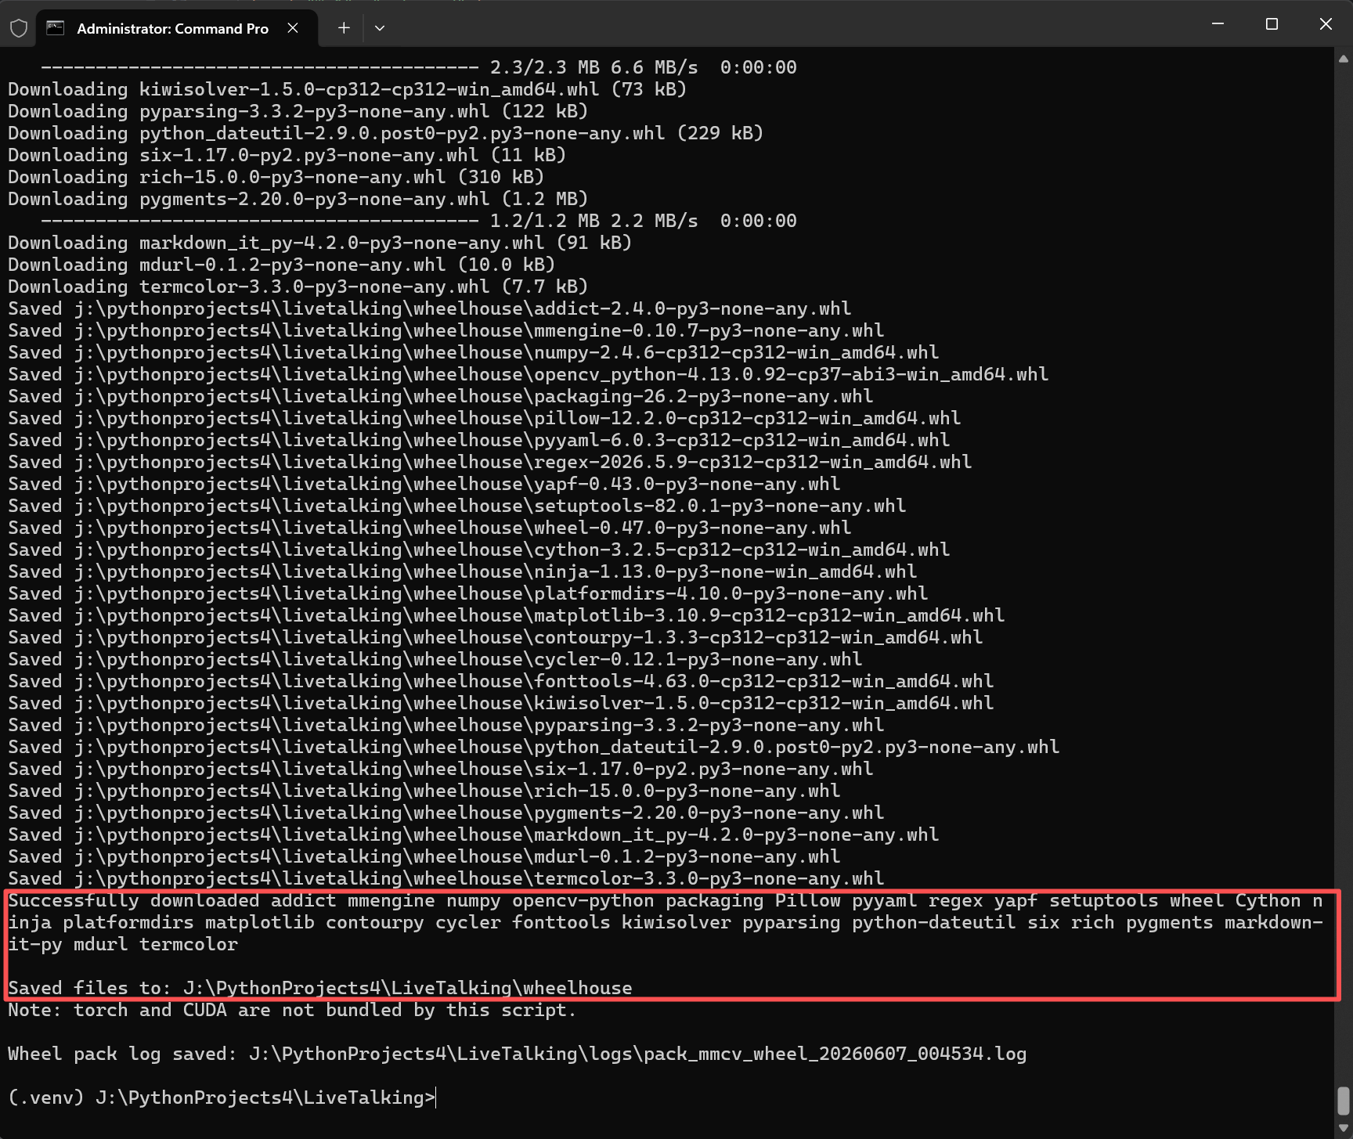The width and height of the screenshot is (1353, 1139).
Task: Click Saved line for regex-2026.5.9 wheel
Action: pos(489,462)
